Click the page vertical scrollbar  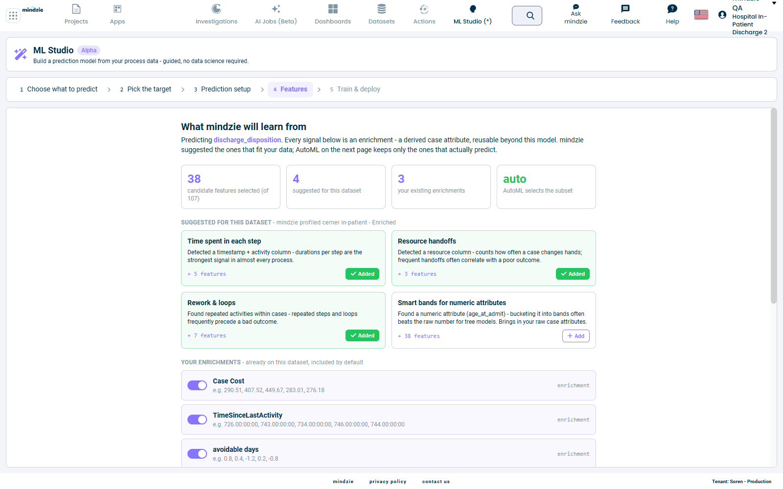tap(774, 206)
